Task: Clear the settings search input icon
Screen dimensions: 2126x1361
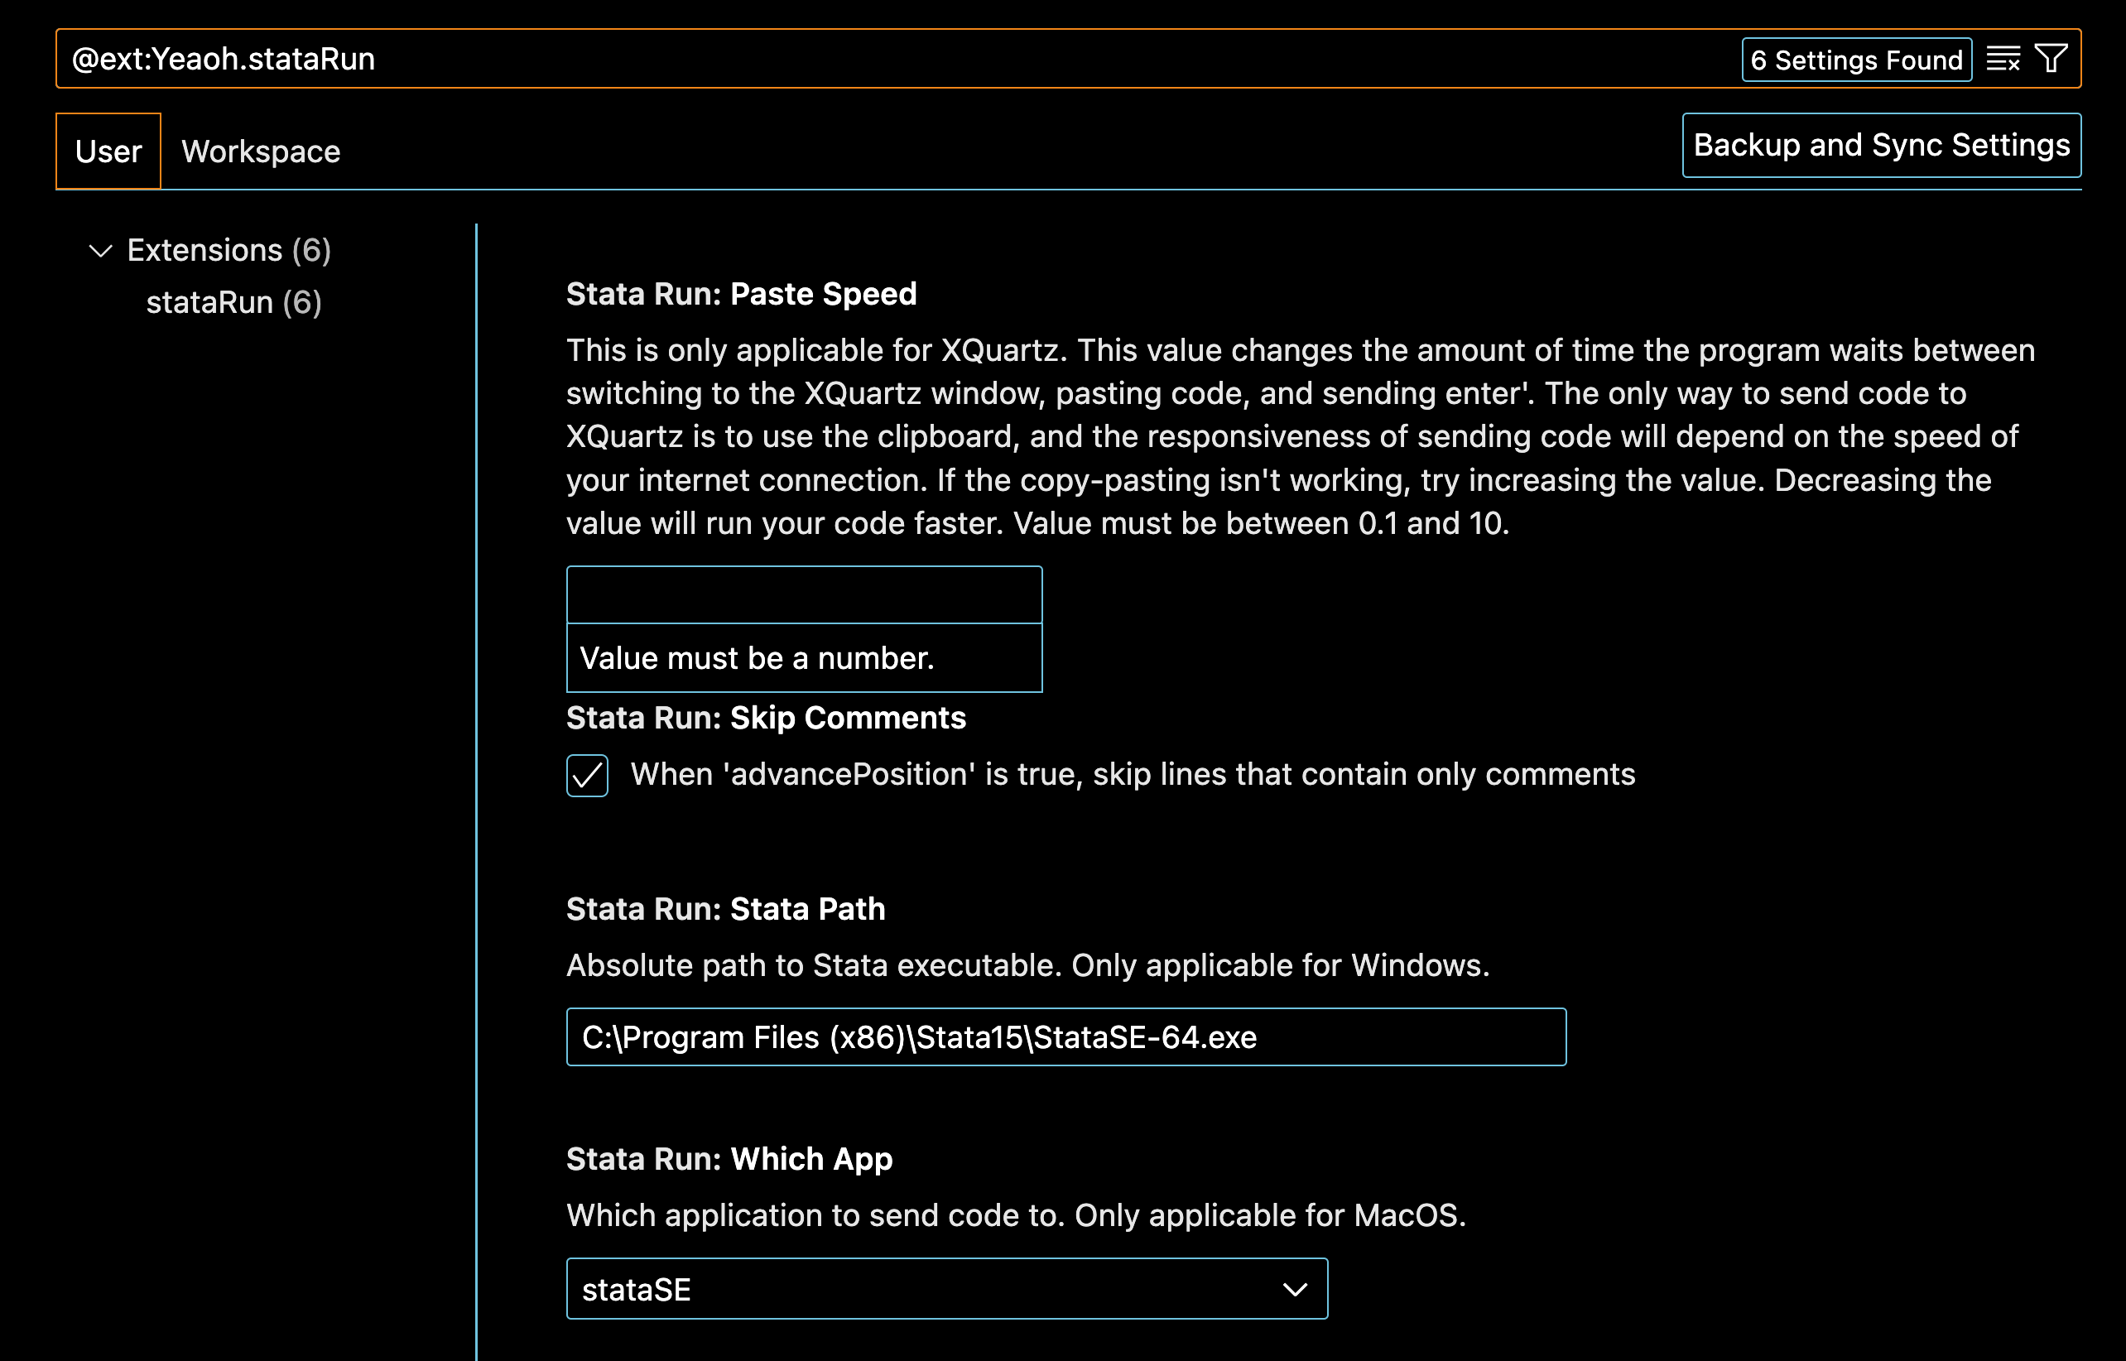Action: click(x=2003, y=60)
